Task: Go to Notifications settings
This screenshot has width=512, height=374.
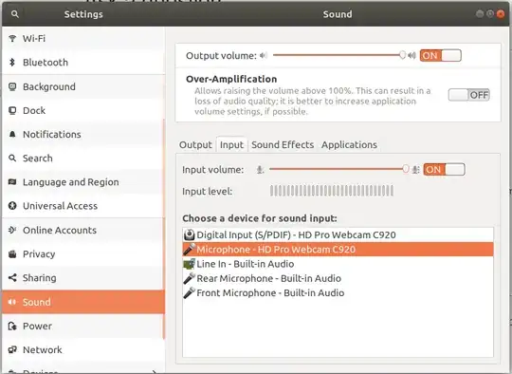Action: tap(82, 134)
